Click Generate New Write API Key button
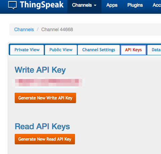 [45, 98]
